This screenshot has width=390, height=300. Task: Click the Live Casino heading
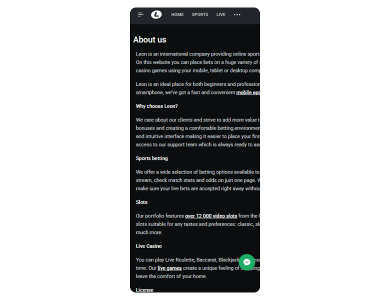(x=148, y=246)
